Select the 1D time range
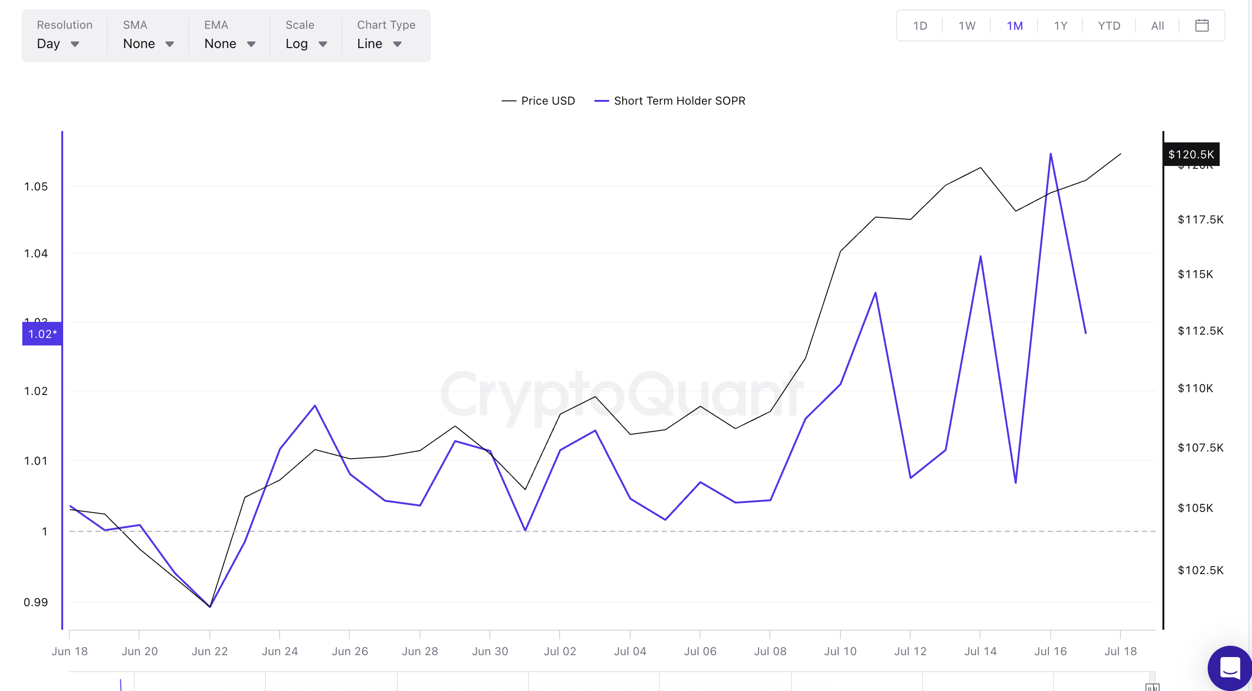 (920, 25)
